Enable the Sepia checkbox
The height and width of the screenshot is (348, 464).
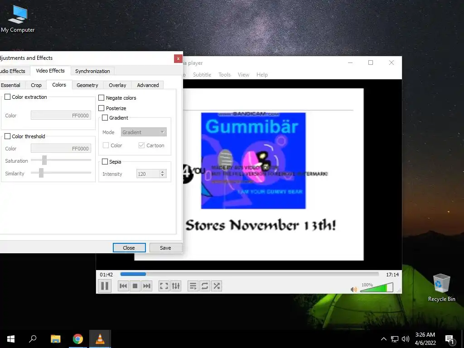[x=105, y=162]
